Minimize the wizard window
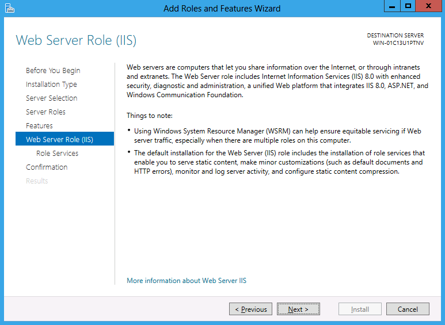Screen dimensions: 445x325 coord(392,6)
